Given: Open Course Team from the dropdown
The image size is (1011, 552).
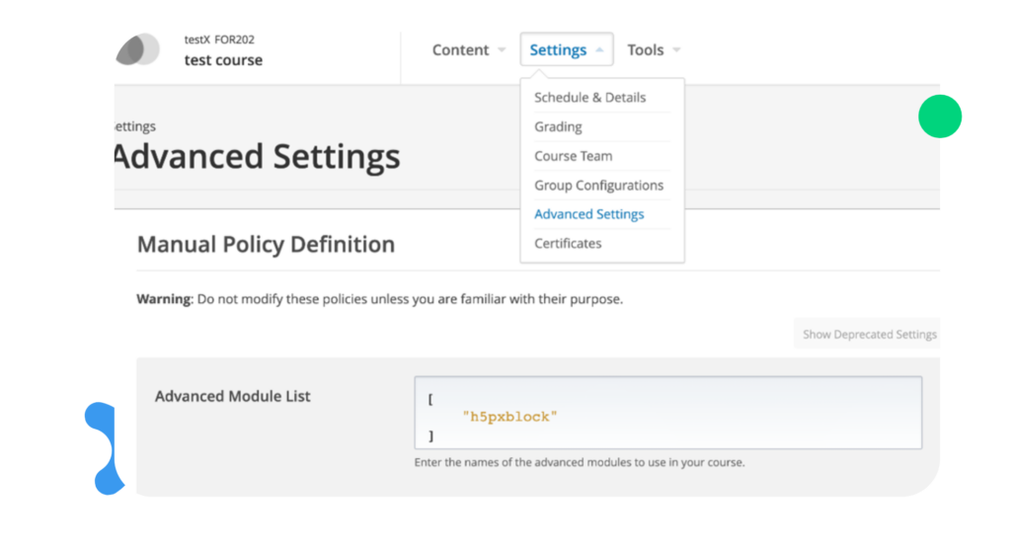Looking at the screenshot, I should point(573,156).
